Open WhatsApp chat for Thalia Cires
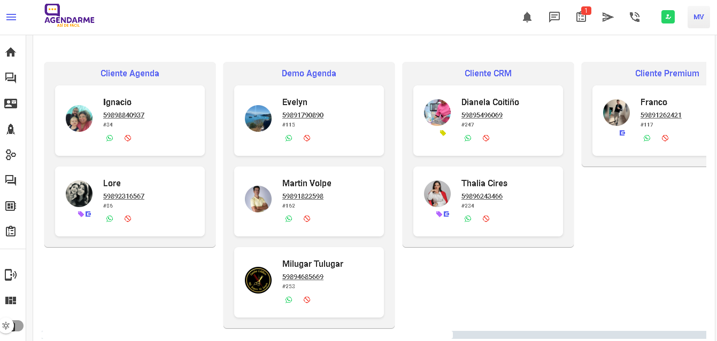 click(x=468, y=219)
